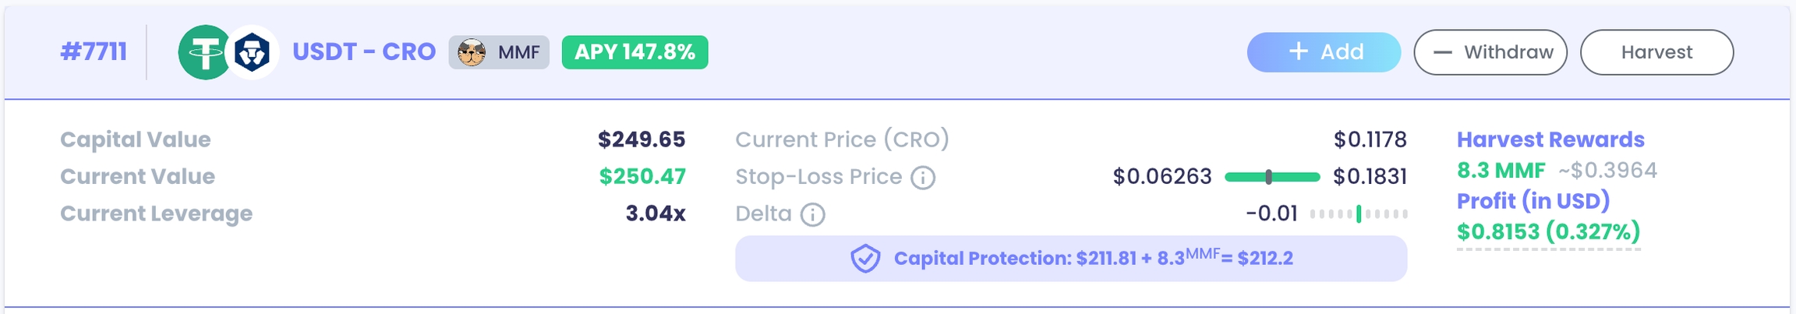
Task: Click the Harvest Rewards heading
Action: 1550,139
